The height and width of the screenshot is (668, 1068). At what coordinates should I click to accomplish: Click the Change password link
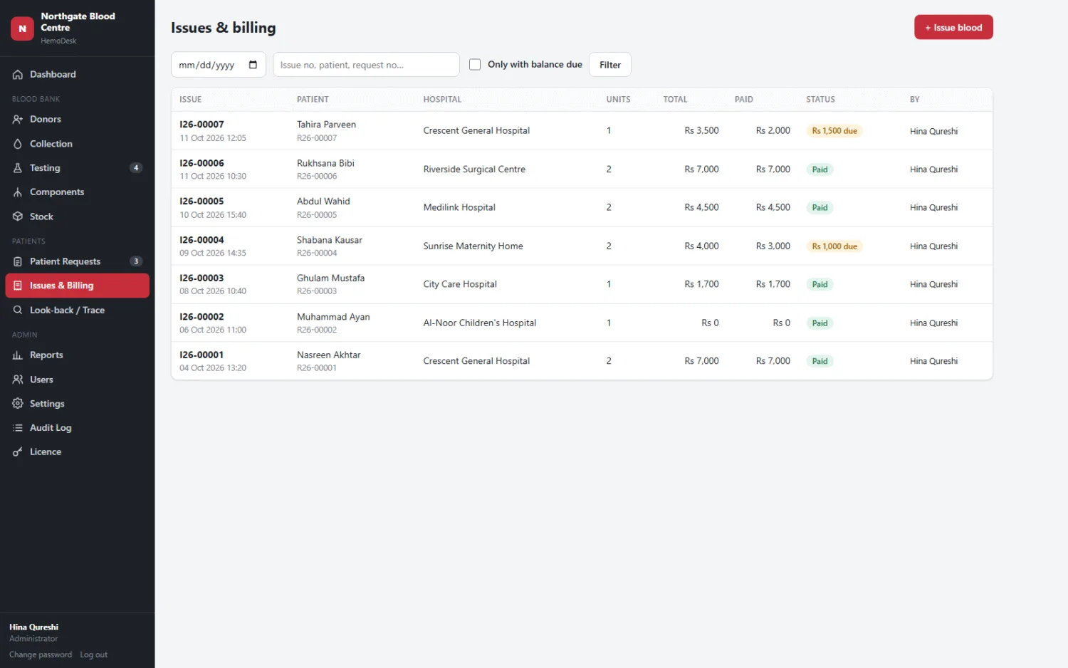click(x=41, y=655)
